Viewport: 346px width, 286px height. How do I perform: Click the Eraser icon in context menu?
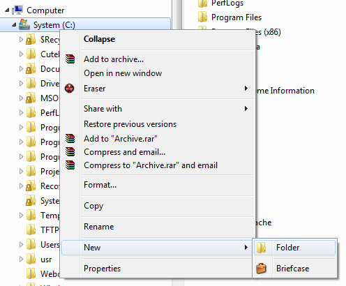70,89
